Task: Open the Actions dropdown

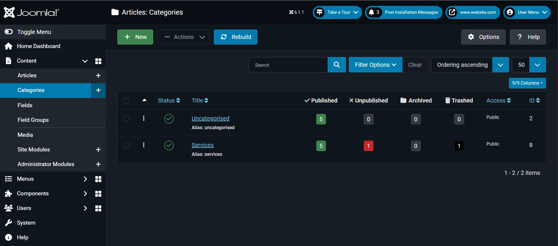Action: coord(184,37)
